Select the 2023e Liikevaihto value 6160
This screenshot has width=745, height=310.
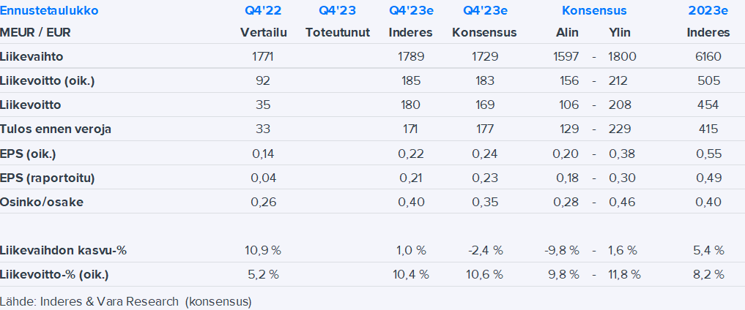pos(708,56)
